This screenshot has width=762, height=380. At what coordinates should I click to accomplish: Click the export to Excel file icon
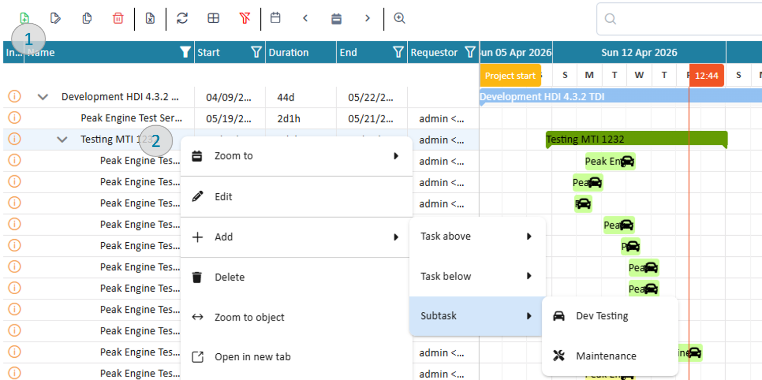point(150,18)
